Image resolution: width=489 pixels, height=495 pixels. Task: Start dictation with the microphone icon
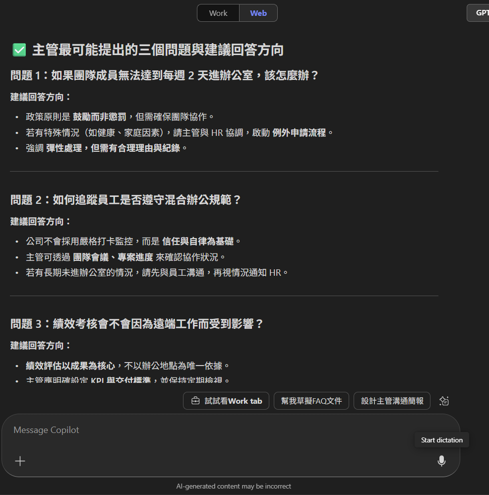pos(441,461)
